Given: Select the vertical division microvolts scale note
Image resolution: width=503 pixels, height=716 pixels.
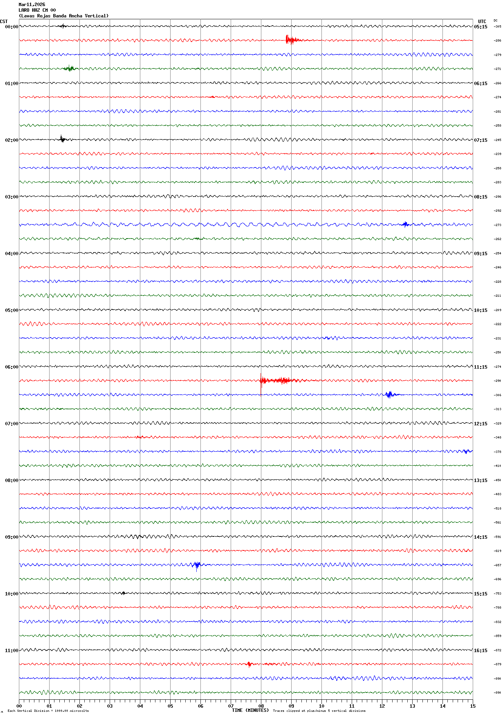Looking at the screenshot, I should pyautogui.click(x=48, y=711).
